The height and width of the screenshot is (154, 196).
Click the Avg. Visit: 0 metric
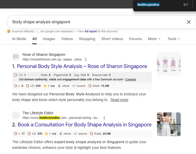click(x=81, y=75)
